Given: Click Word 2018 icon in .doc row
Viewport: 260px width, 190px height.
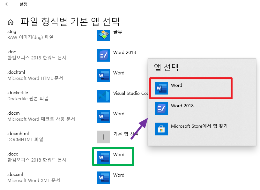Looking at the screenshot, I should 104,55.
